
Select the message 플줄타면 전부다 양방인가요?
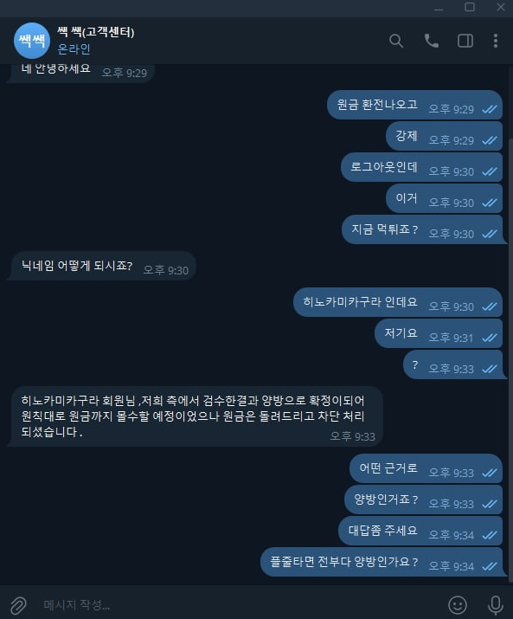tap(382, 562)
